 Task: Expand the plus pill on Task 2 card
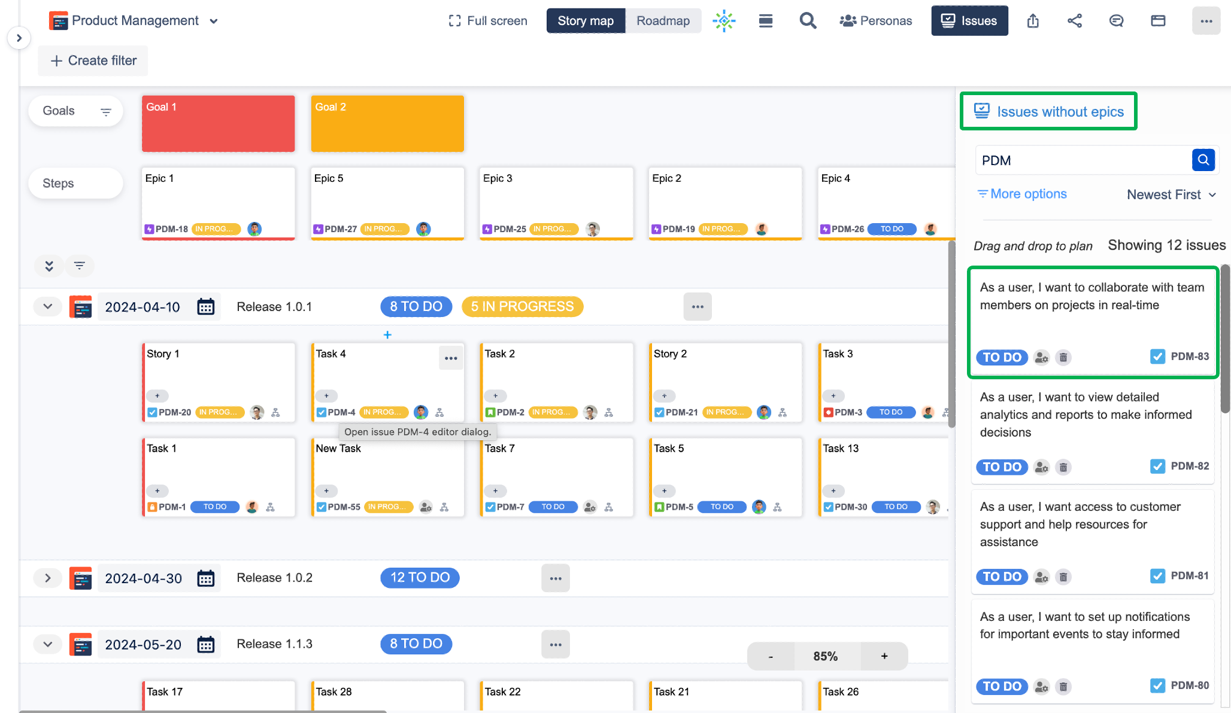(495, 396)
